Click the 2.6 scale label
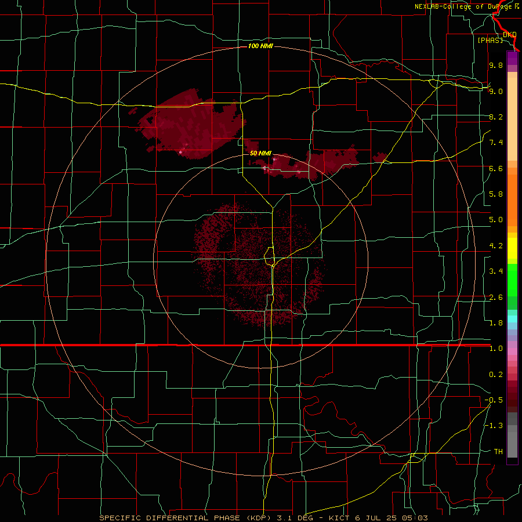Screen dimensions: 522x522 tap(496, 298)
